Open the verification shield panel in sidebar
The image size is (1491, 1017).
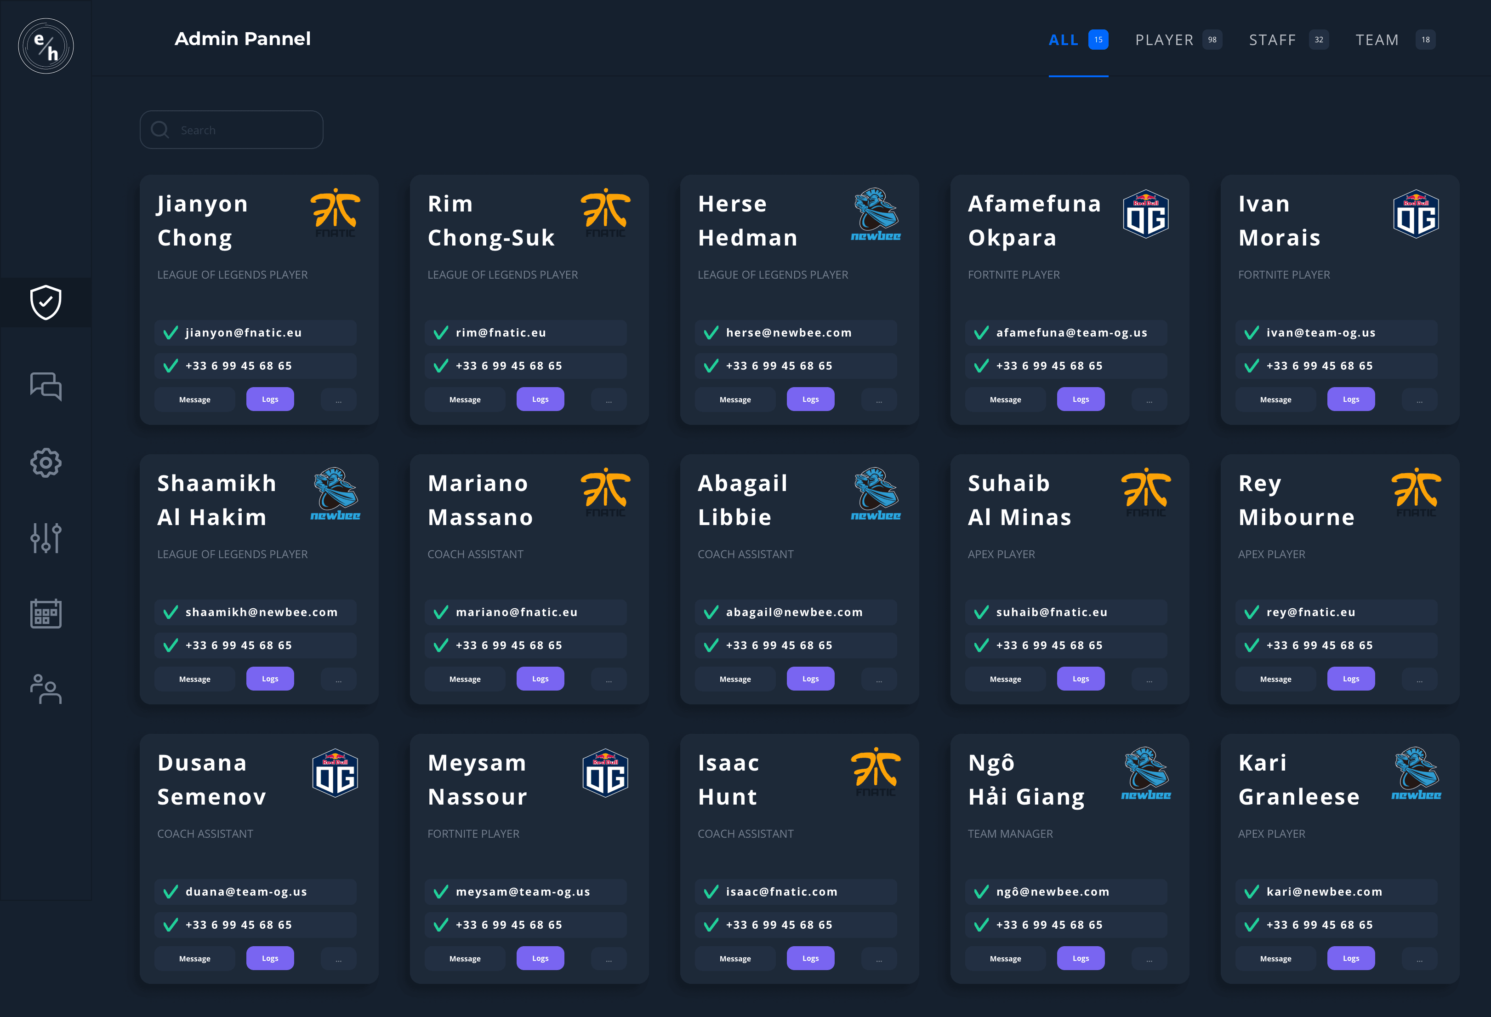[x=46, y=302]
